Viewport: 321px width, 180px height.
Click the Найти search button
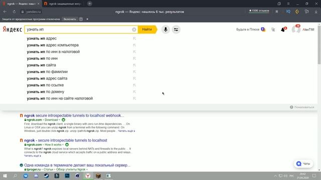coord(147,29)
